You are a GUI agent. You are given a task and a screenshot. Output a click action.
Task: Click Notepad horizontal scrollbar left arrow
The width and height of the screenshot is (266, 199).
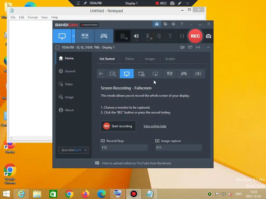pyautogui.click(x=11, y=138)
